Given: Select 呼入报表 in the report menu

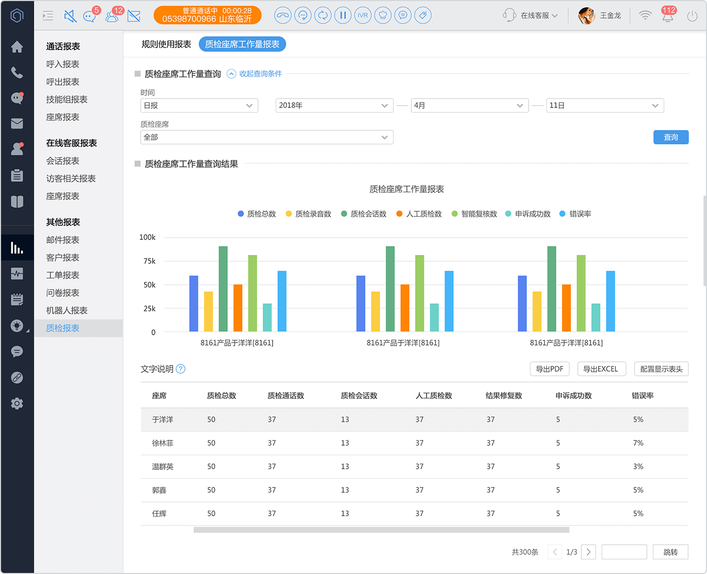Looking at the screenshot, I should (63, 64).
